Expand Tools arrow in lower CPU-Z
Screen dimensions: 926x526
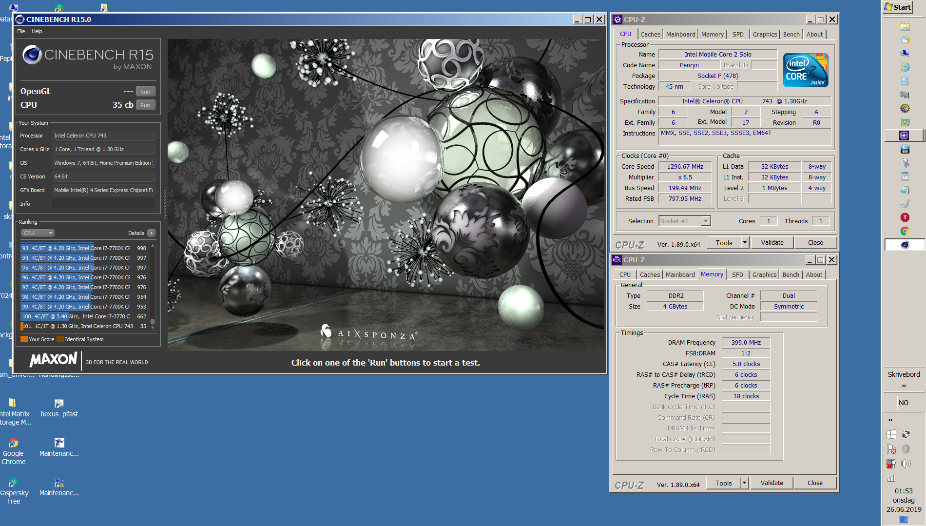[744, 483]
